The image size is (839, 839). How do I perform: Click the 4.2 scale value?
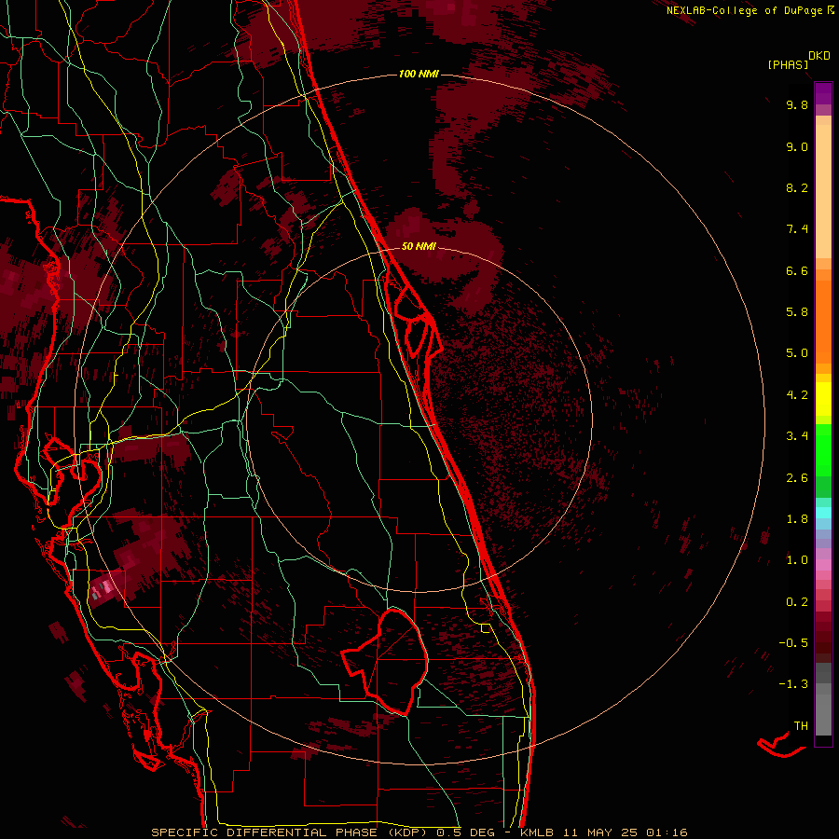click(797, 395)
